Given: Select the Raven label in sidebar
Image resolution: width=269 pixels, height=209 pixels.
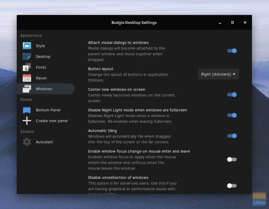Looking at the screenshot, I should tap(41, 78).
